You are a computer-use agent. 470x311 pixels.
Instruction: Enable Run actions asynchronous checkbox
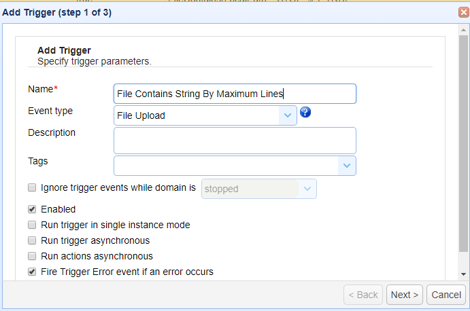(32, 256)
